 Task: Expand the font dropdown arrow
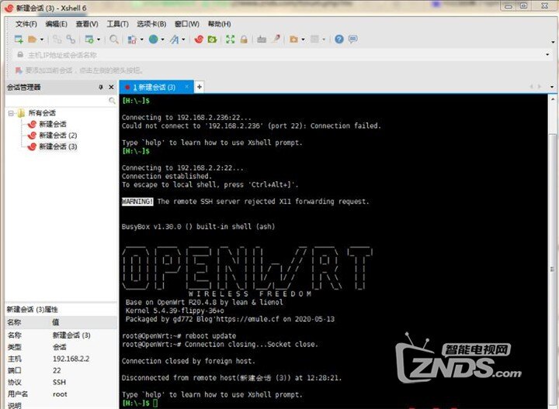pos(183,40)
